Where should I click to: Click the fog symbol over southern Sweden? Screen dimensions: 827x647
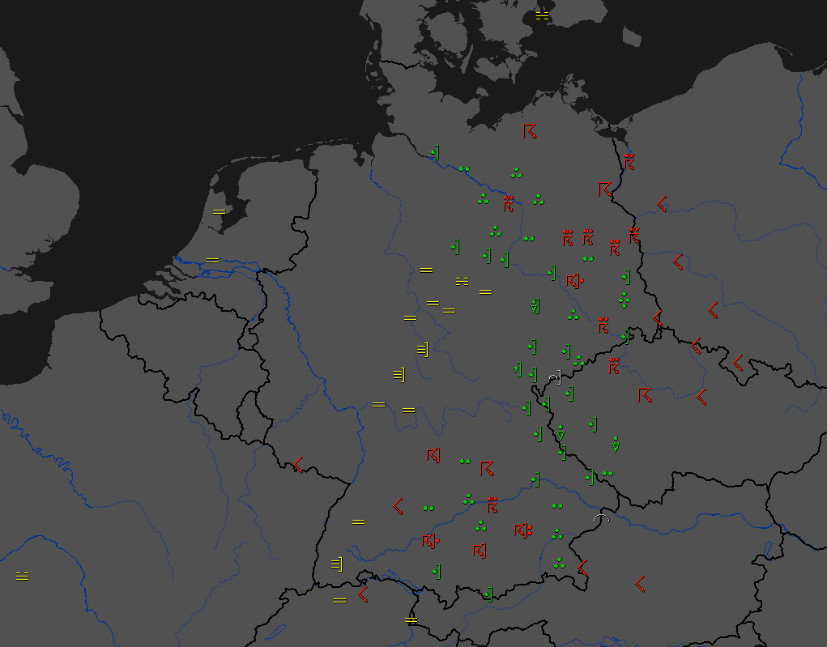point(542,15)
